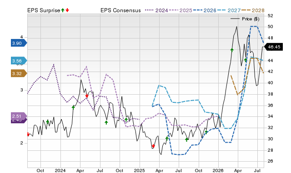Click the 52 price axis label
The height and width of the screenshot is (173, 291).
point(270,16)
